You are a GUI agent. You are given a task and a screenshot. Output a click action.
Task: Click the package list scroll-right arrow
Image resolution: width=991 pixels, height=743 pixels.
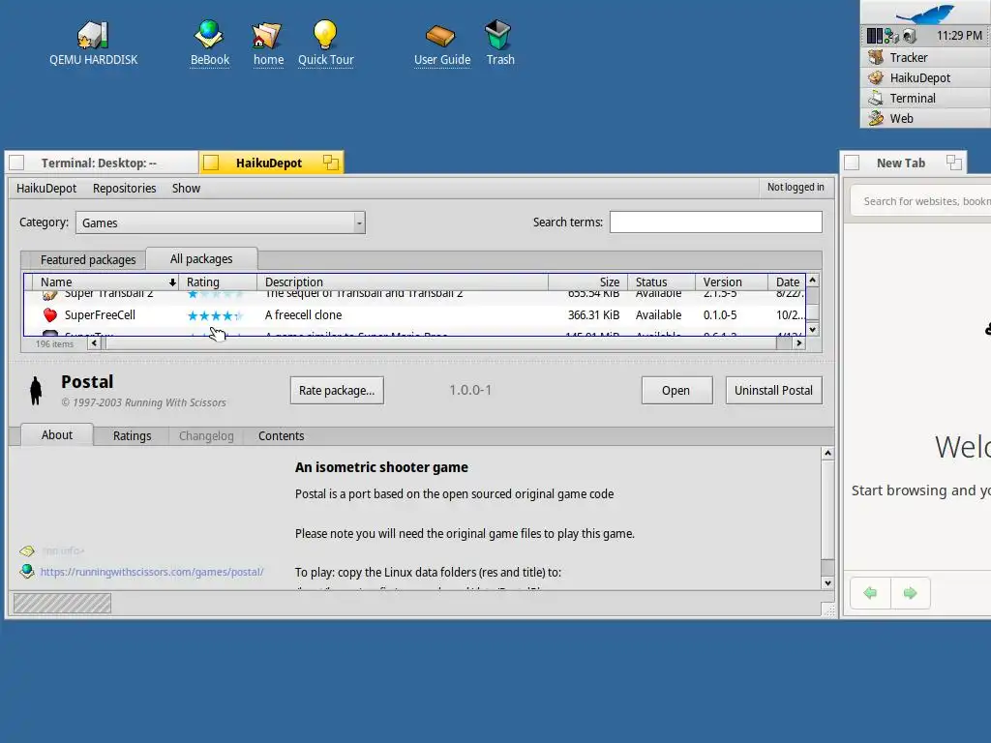pyautogui.click(x=798, y=343)
